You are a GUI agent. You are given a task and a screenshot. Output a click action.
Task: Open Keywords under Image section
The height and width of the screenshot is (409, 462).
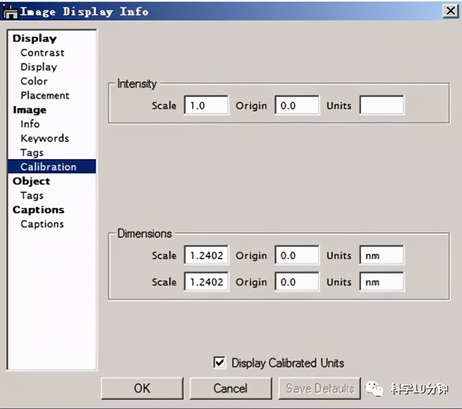(44, 139)
